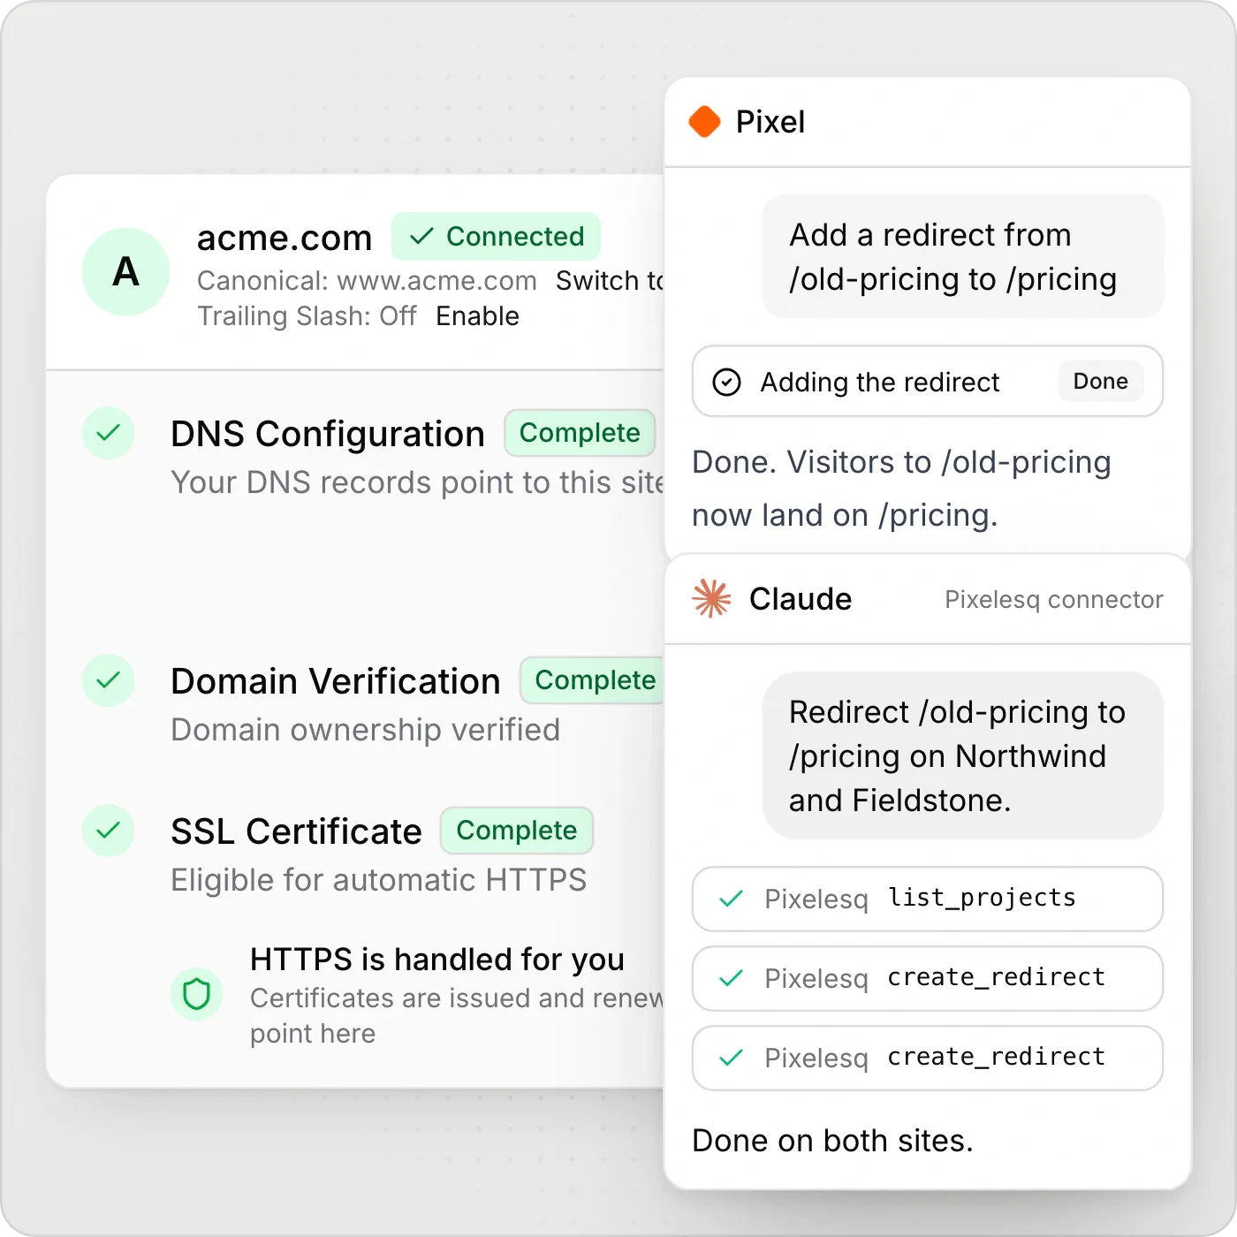Click the Domain ownership verified text
1237x1237 pixels.
click(x=366, y=730)
